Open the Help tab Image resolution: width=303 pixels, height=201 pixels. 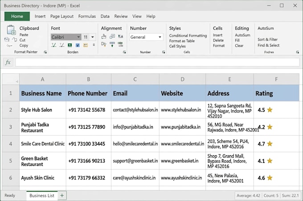tap(151, 16)
